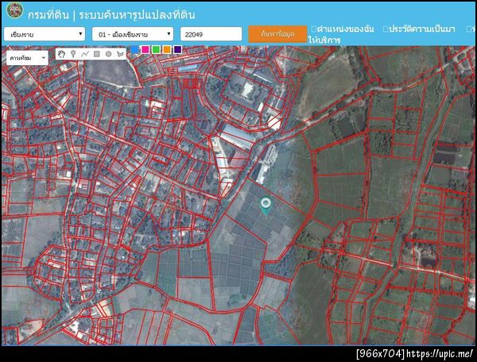This screenshot has height=362, width=477.
Task: Pick the purple color swatch
Action: coord(177,49)
